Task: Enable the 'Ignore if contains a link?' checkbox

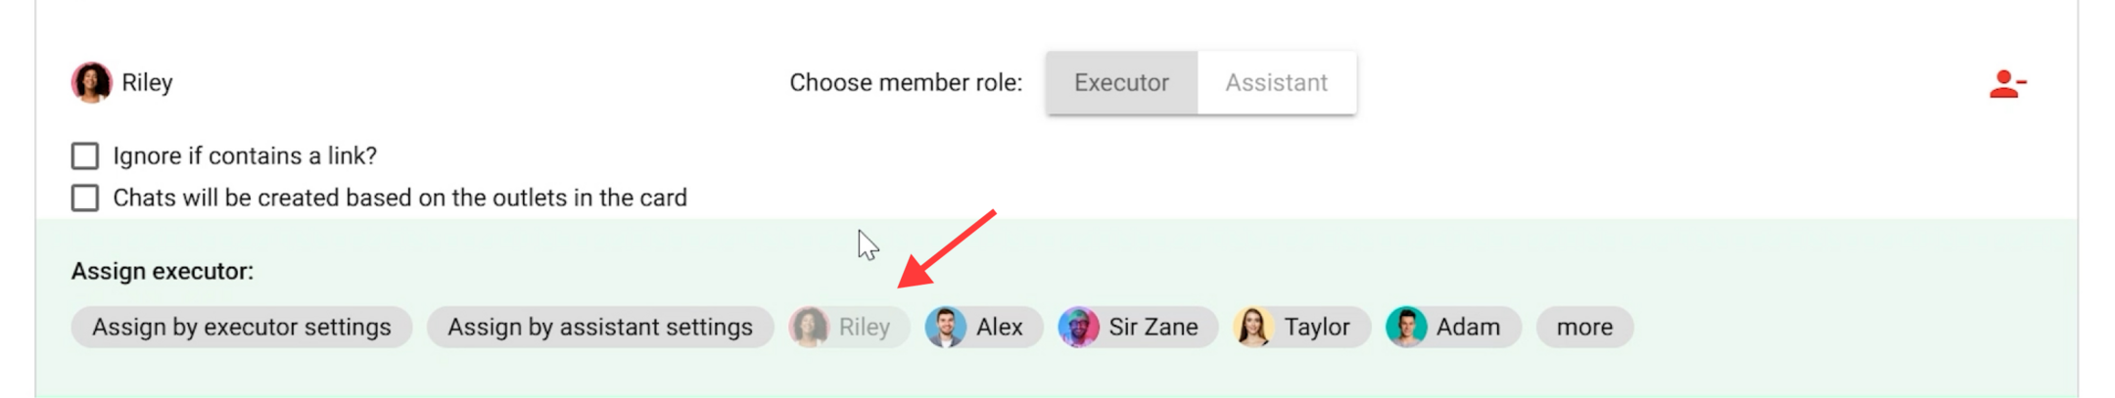Action: (85, 156)
